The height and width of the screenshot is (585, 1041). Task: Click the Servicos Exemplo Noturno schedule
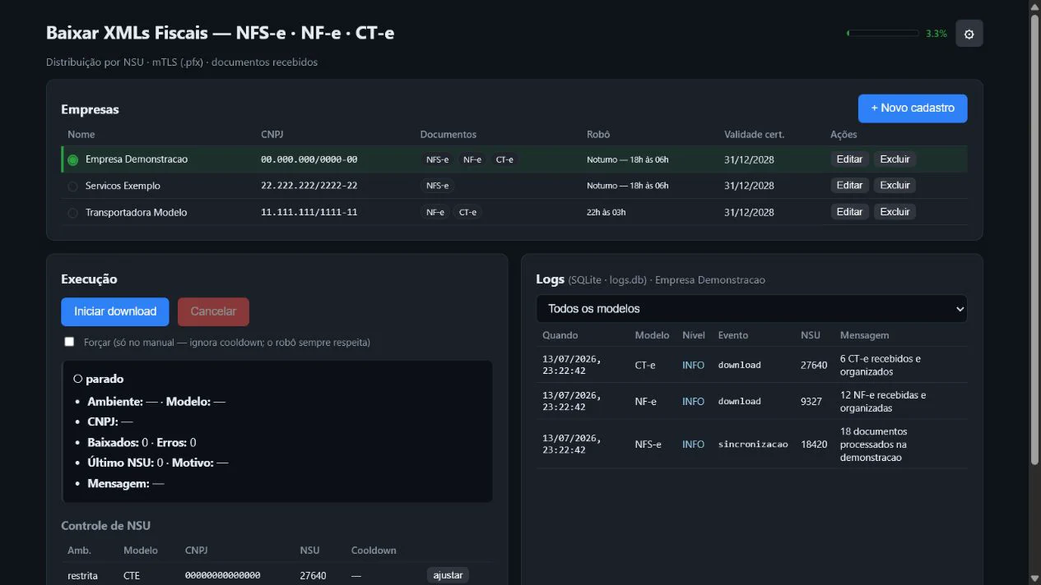[x=628, y=186]
